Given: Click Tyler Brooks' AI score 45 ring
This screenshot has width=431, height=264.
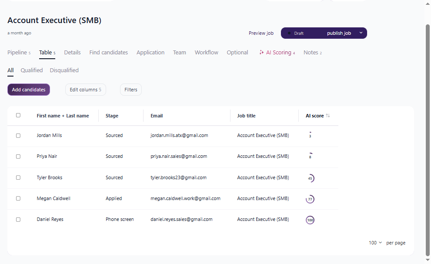Looking at the screenshot, I should tap(310, 178).
